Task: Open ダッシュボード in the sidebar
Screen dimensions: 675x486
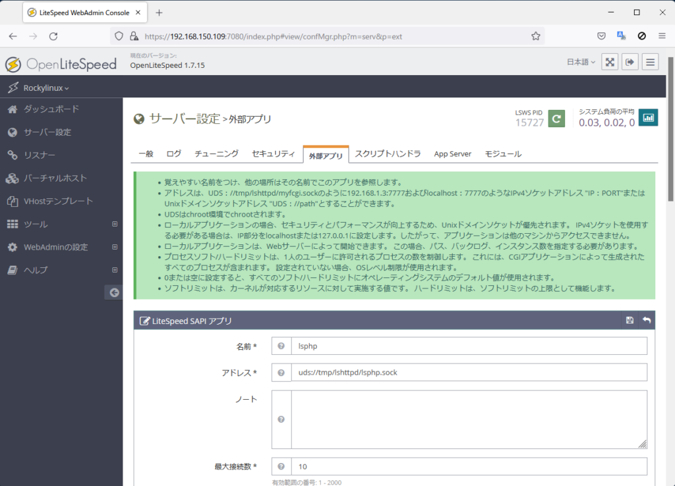Action: click(x=51, y=109)
